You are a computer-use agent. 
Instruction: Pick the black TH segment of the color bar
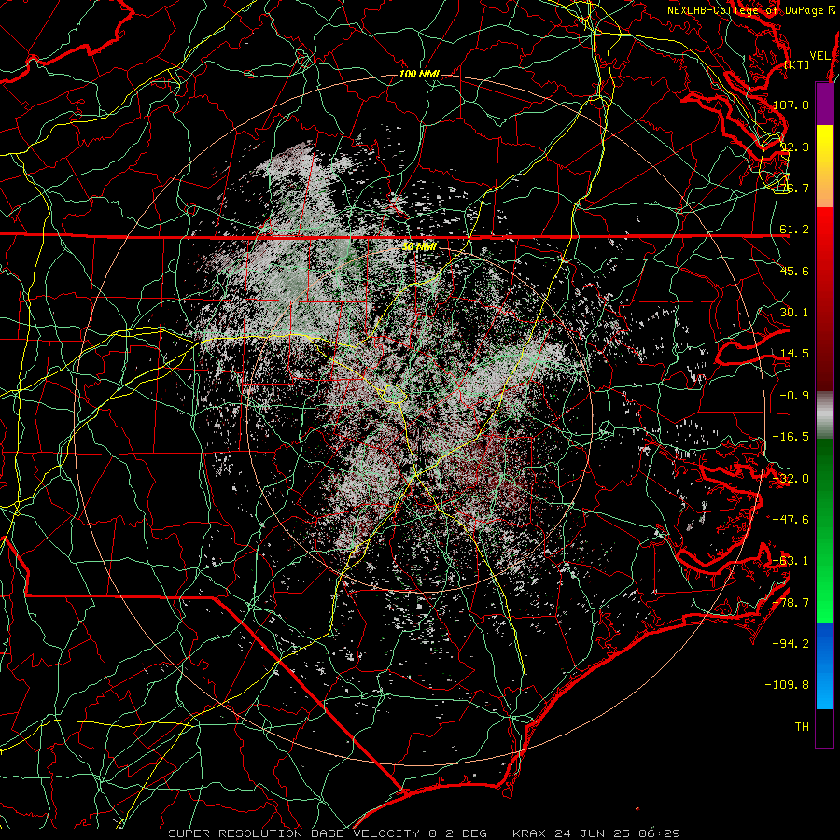pos(824,727)
